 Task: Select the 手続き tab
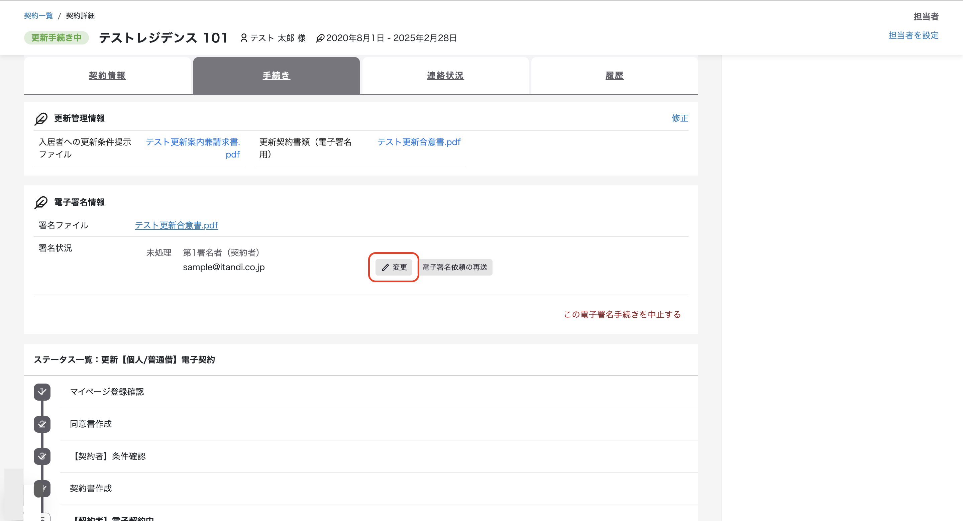coord(276,76)
